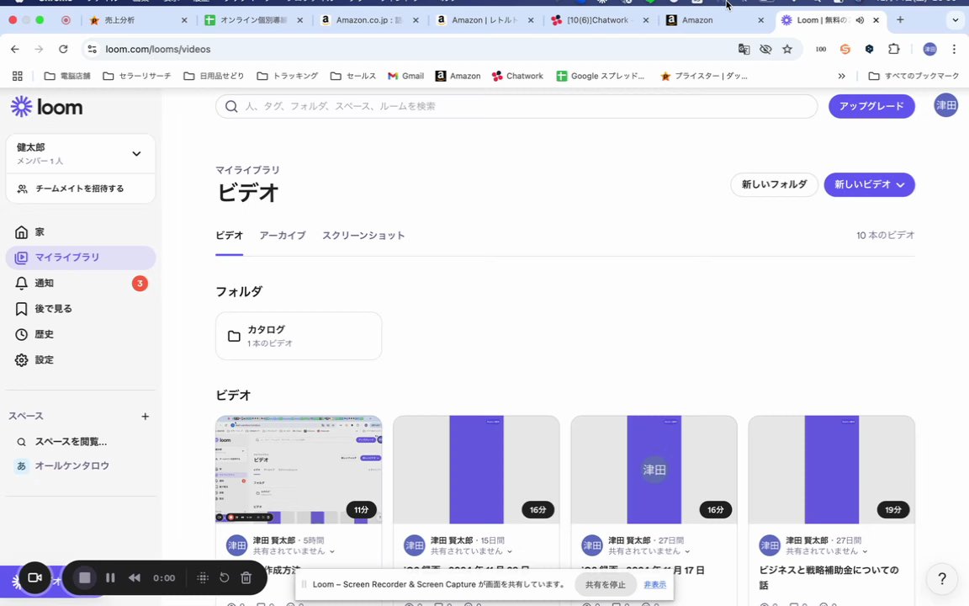Stop the Loom recording
Screen dimensions: 969x606
point(85,577)
